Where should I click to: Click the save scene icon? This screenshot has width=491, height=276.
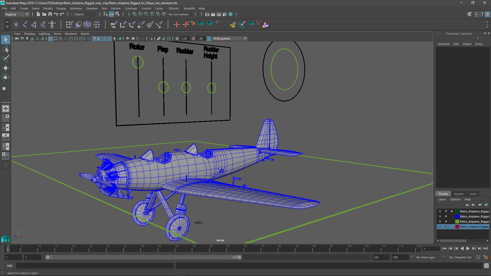click(x=50, y=14)
